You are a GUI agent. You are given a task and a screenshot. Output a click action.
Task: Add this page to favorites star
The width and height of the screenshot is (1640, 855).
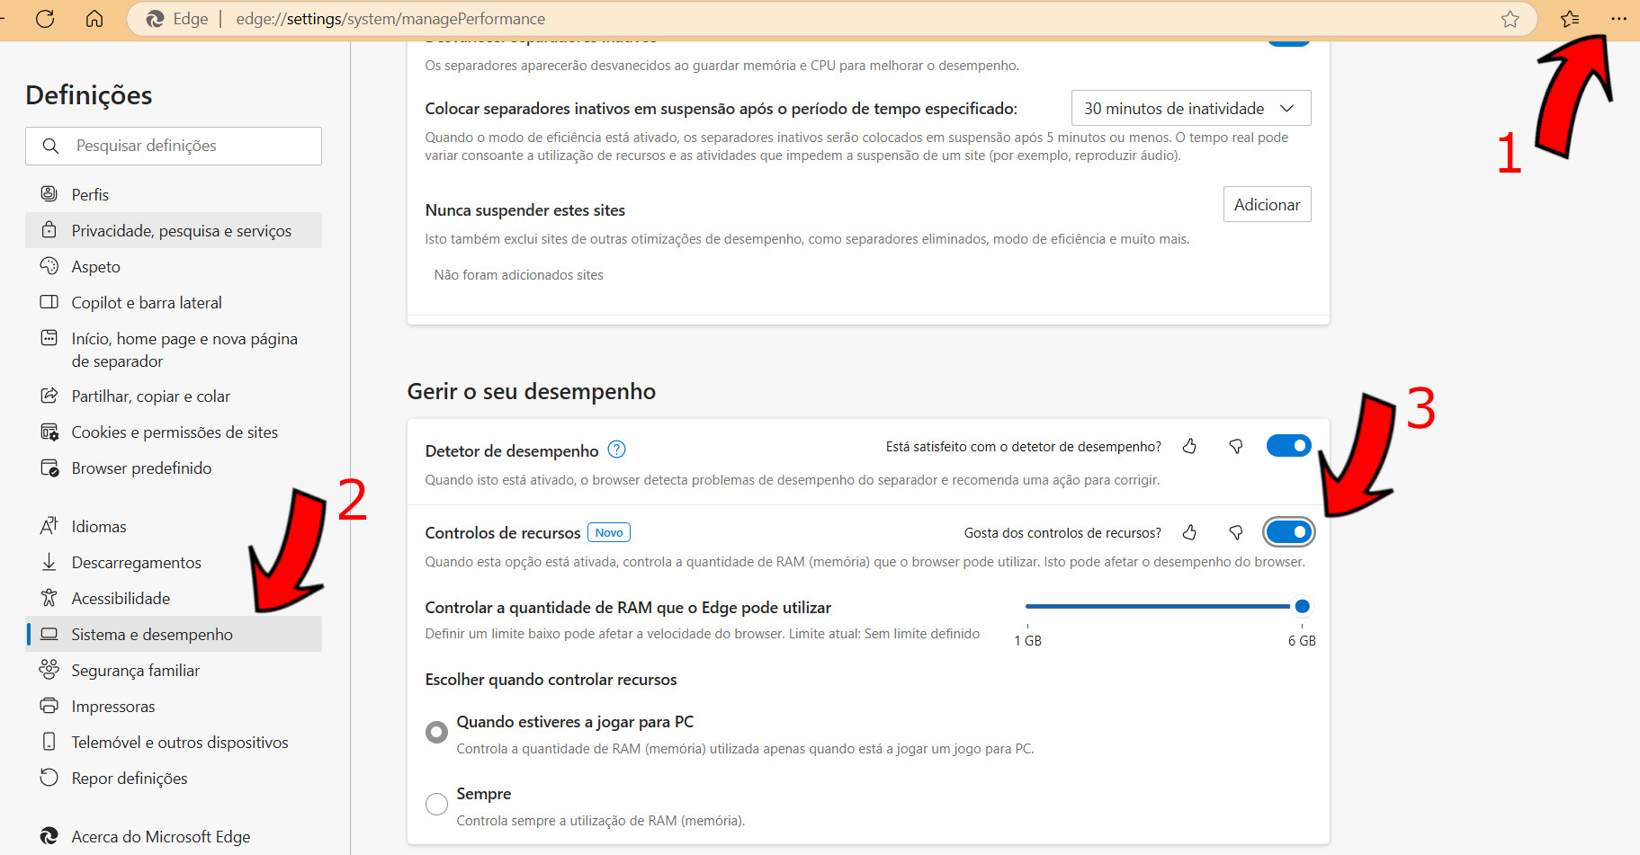click(x=1510, y=19)
